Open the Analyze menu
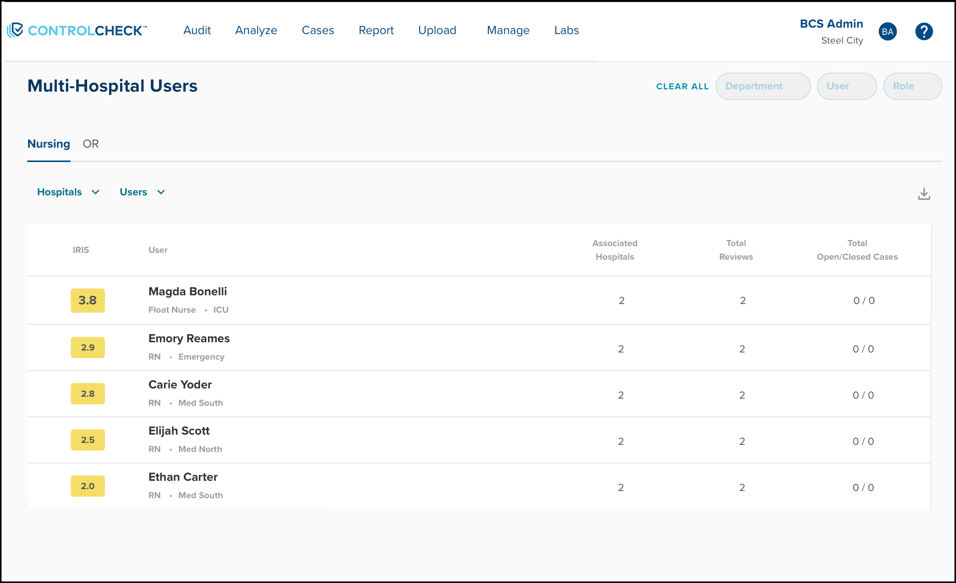The image size is (956, 583). point(256,30)
